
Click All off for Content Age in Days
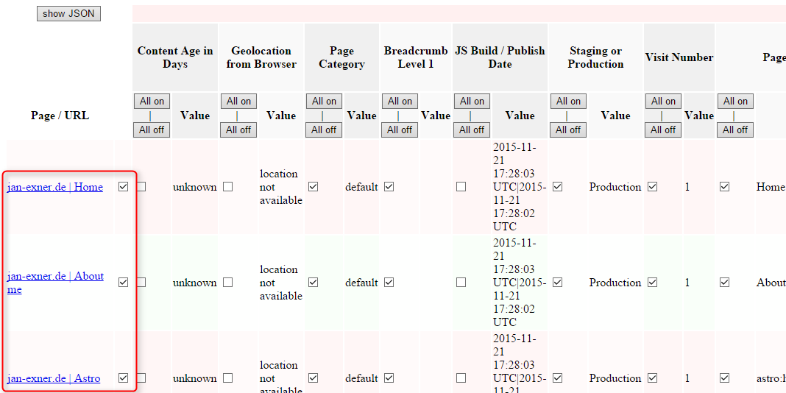click(152, 130)
